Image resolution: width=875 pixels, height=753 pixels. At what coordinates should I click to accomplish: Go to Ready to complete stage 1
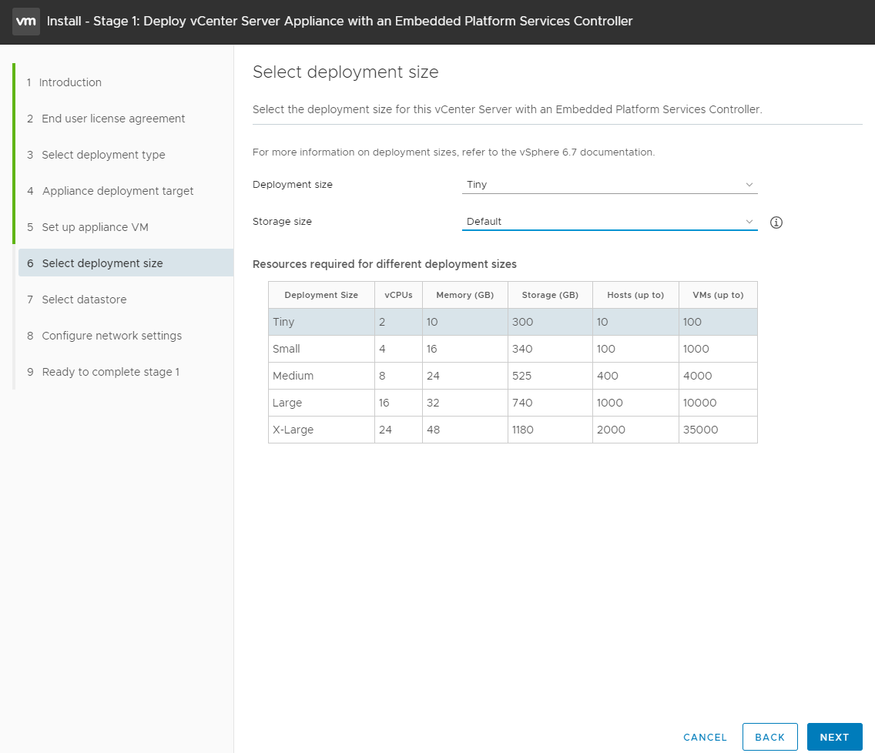[103, 372]
